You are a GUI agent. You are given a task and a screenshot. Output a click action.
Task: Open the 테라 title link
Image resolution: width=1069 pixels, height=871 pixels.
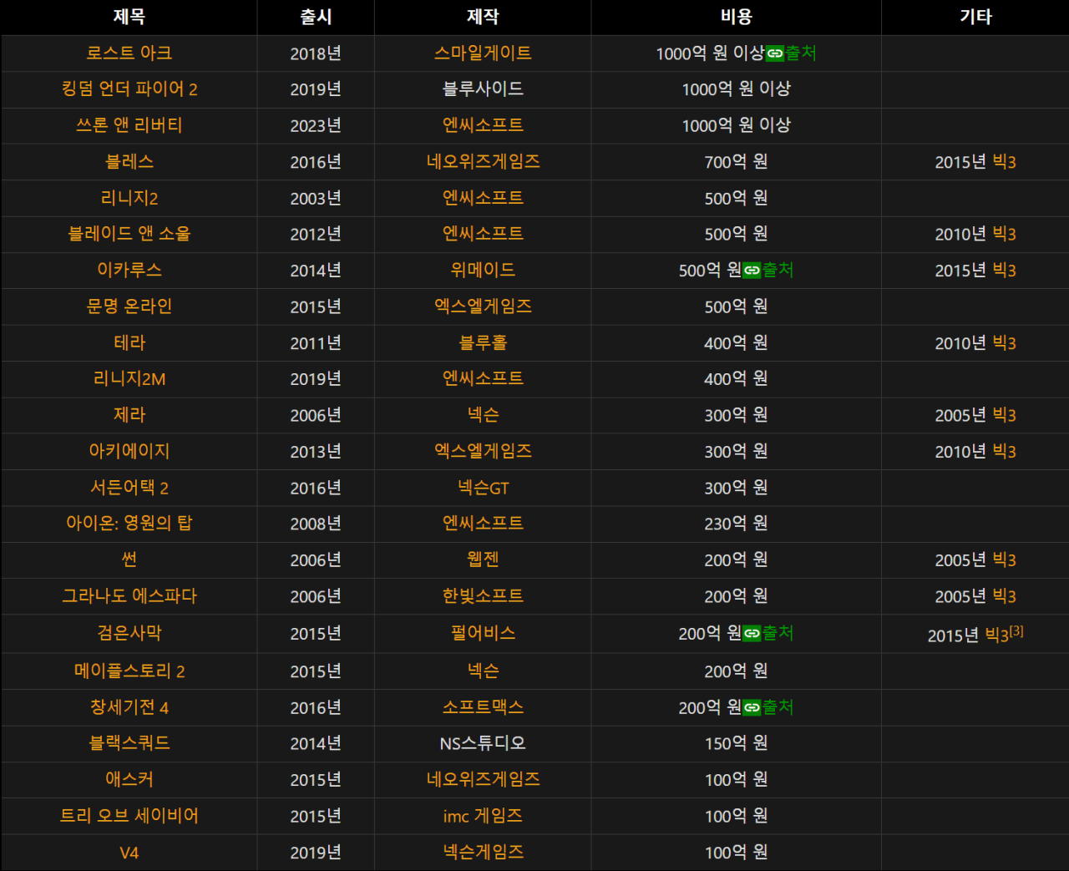click(129, 342)
